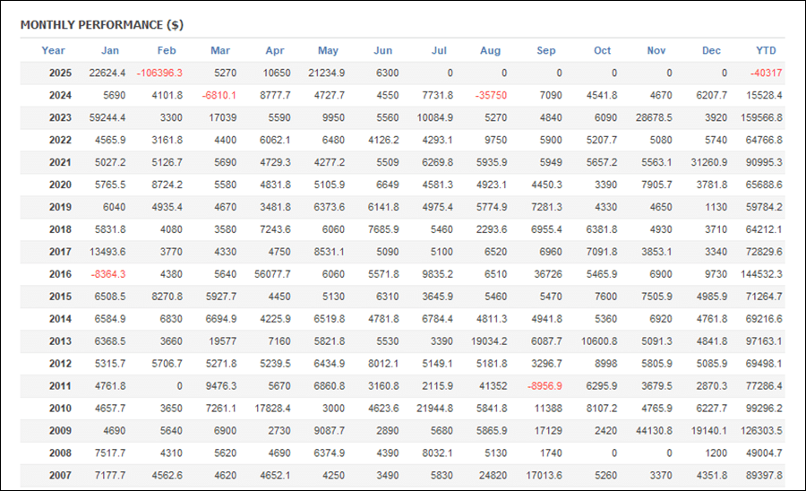The width and height of the screenshot is (806, 491).
Task: Click the red -106396.3 Feb 2025 value
Action: [x=159, y=73]
